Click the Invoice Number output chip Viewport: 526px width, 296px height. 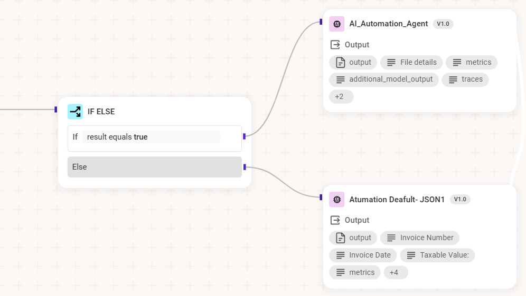(x=419, y=238)
